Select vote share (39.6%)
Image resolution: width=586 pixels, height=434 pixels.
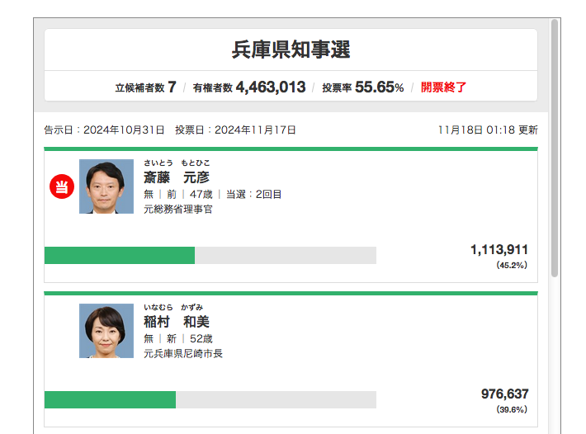(512, 409)
